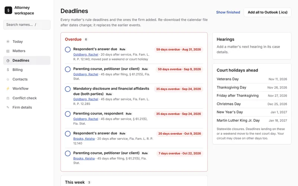The height and width of the screenshot is (186, 298).
Task: Click Add all to Outlook (.ics) button
Action: [267, 12]
